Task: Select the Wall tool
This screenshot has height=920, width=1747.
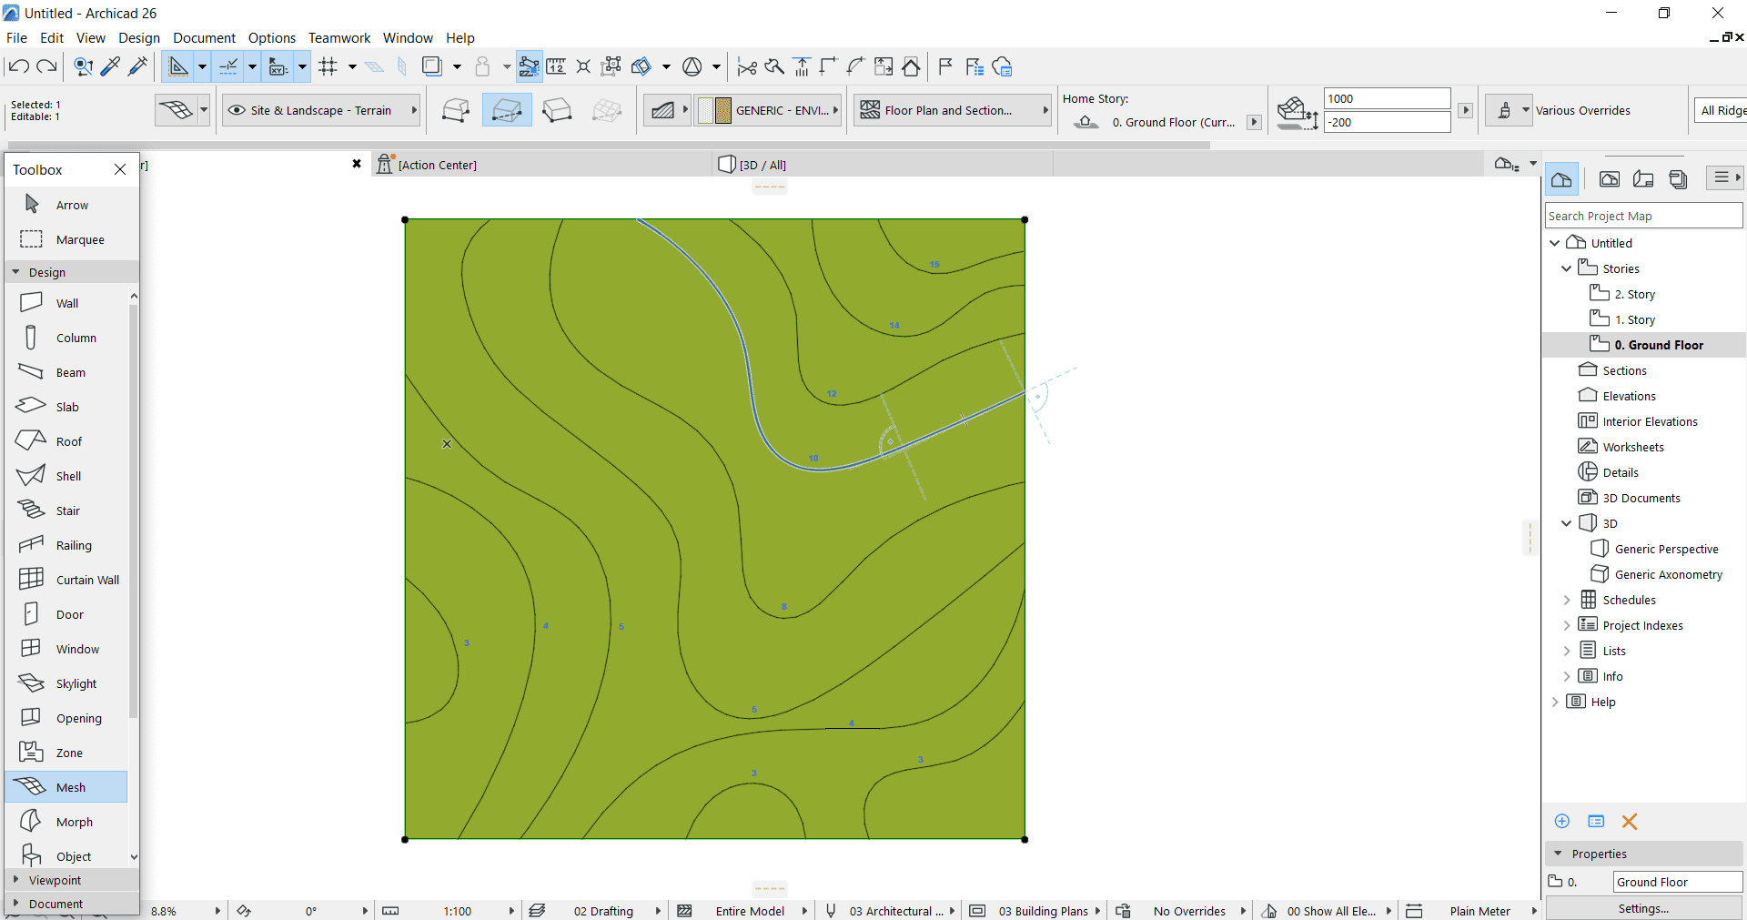Action: pos(67,302)
